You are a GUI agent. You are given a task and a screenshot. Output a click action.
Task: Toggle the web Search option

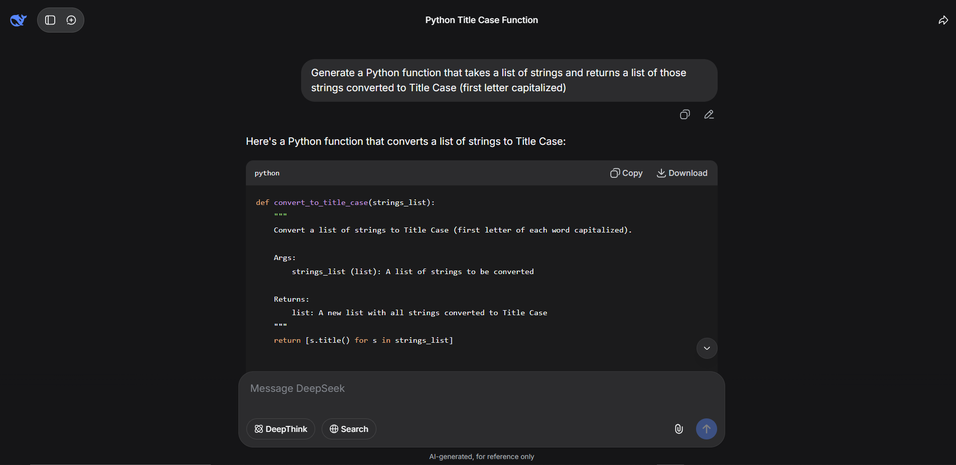click(x=349, y=429)
